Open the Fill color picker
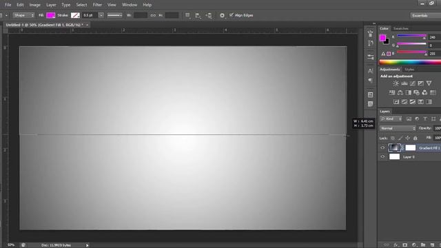The width and height of the screenshot is (441, 248). tap(50, 15)
